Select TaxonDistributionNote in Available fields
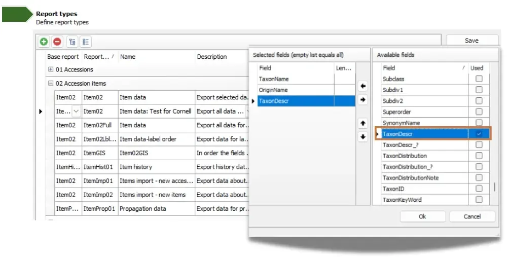This screenshot has height=257, width=507. point(424,178)
